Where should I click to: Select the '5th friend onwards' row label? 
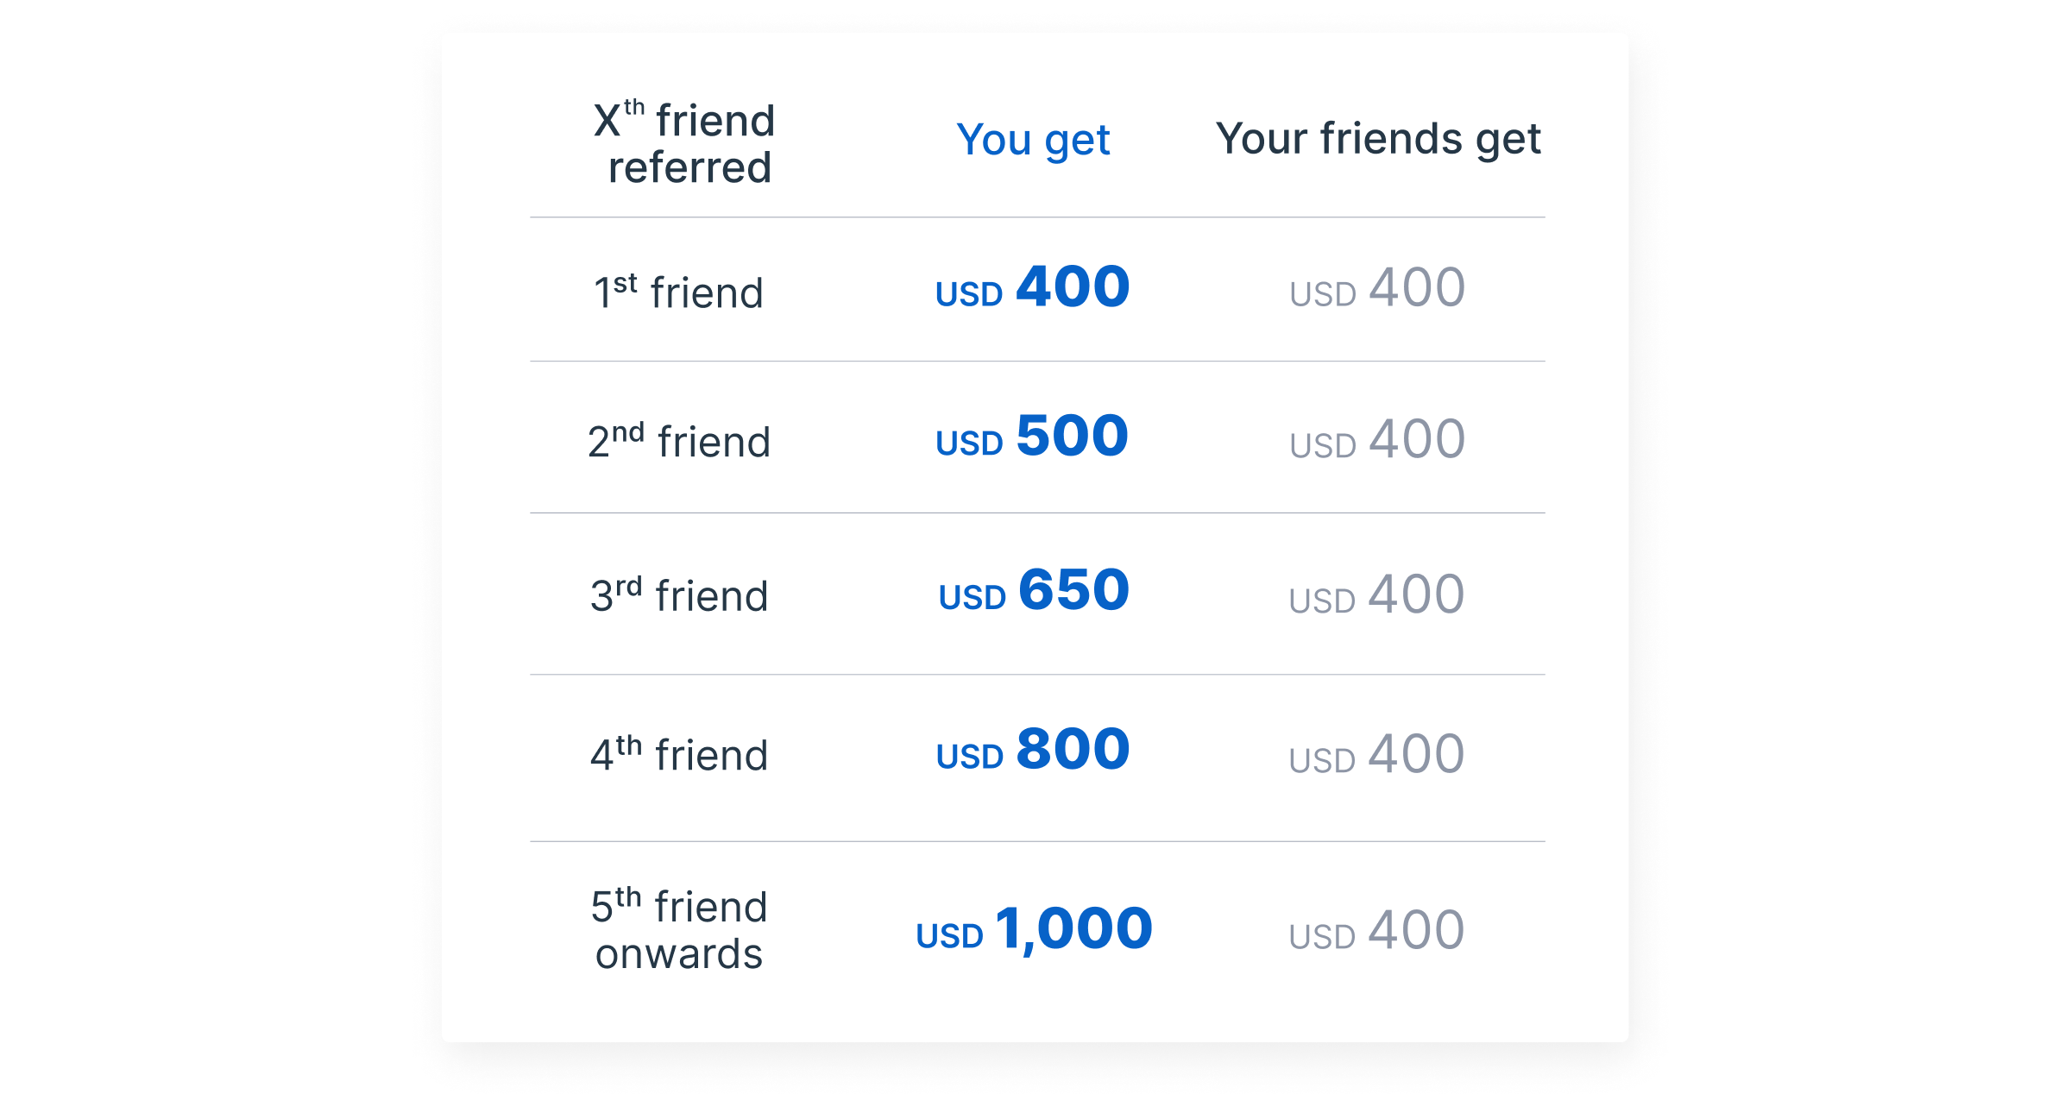679,929
